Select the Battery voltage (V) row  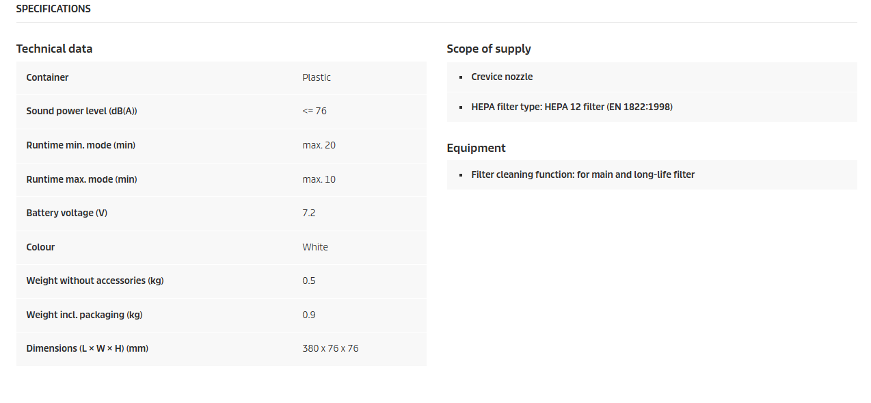coord(222,213)
